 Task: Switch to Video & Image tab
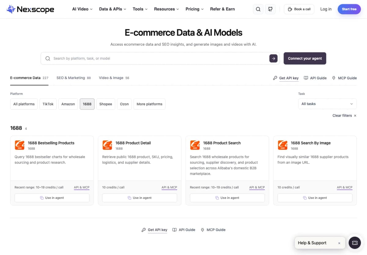[x=114, y=78]
